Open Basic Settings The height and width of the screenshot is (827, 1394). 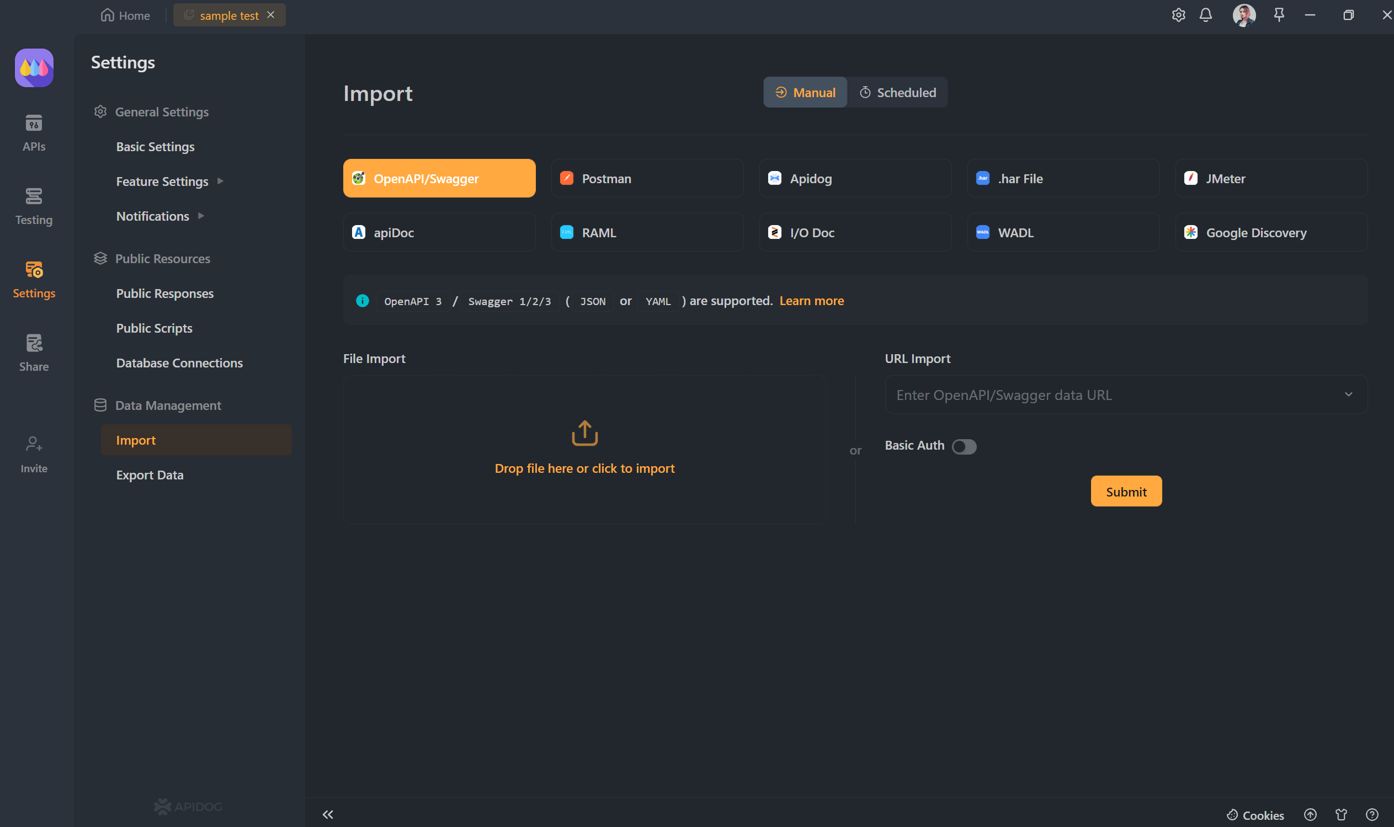pos(156,147)
